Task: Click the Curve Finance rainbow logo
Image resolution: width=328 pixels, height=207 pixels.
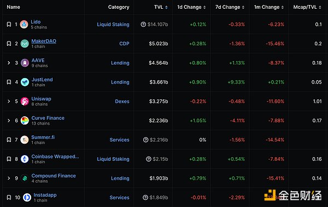Action: click(x=25, y=121)
